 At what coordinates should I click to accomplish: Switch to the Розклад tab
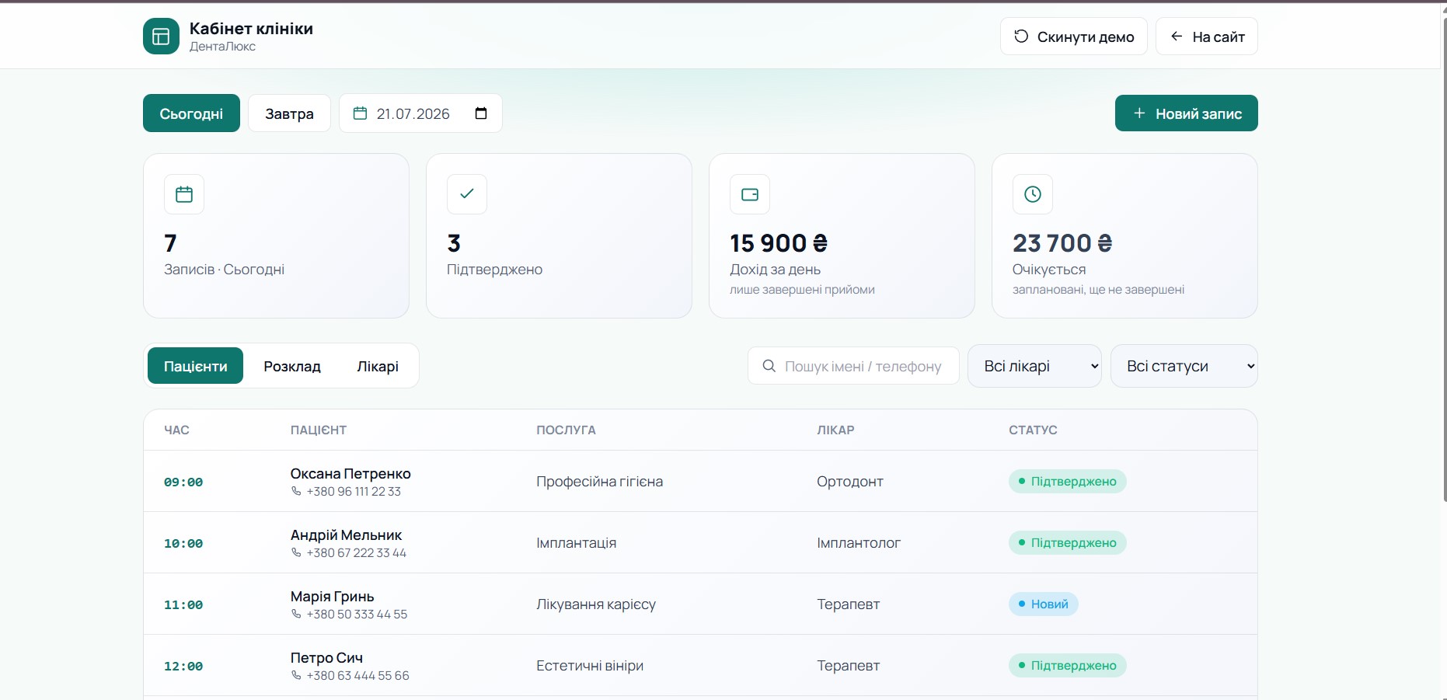coord(292,366)
